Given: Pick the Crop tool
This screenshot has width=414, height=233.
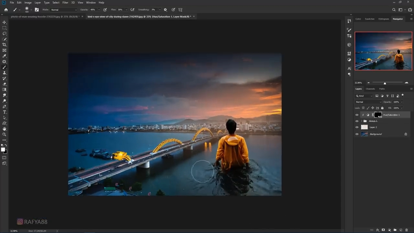Looking at the screenshot, I should point(5,45).
